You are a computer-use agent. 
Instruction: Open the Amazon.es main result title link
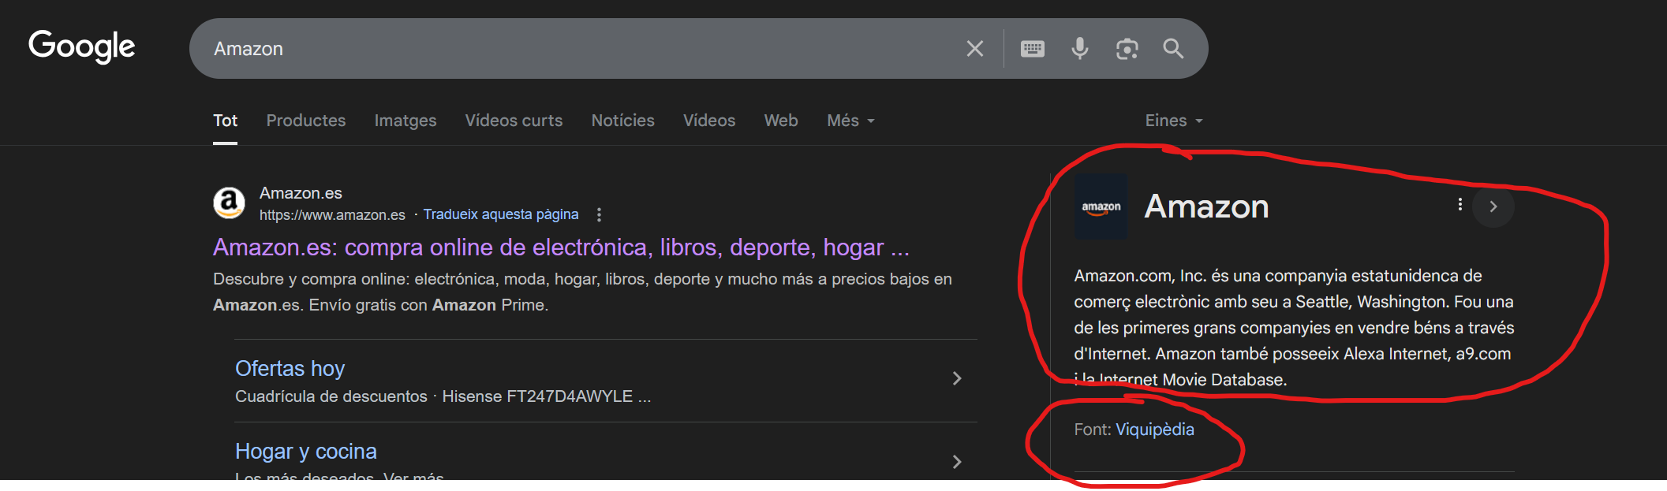[560, 247]
